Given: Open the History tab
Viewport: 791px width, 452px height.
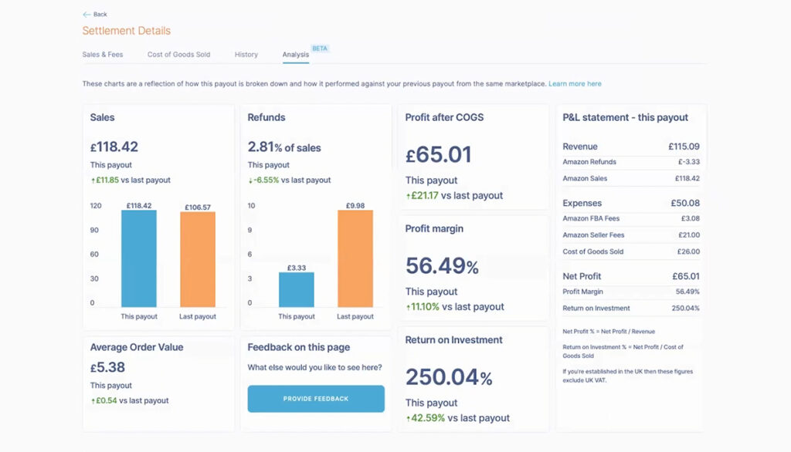Looking at the screenshot, I should (246, 55).
